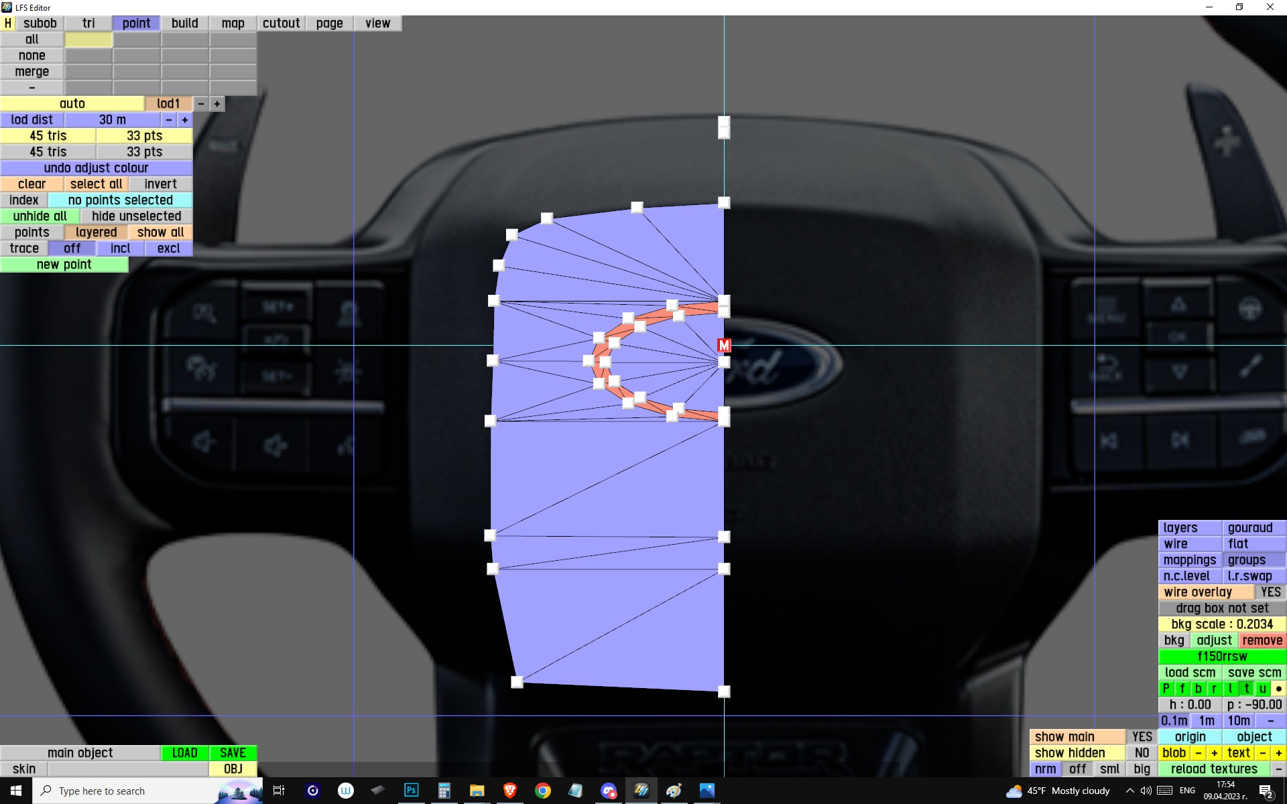The width and height of the screenshot is (1287, 804).
Task: Toggle wire overlay YES setting
Action: tap(1270, 592)
